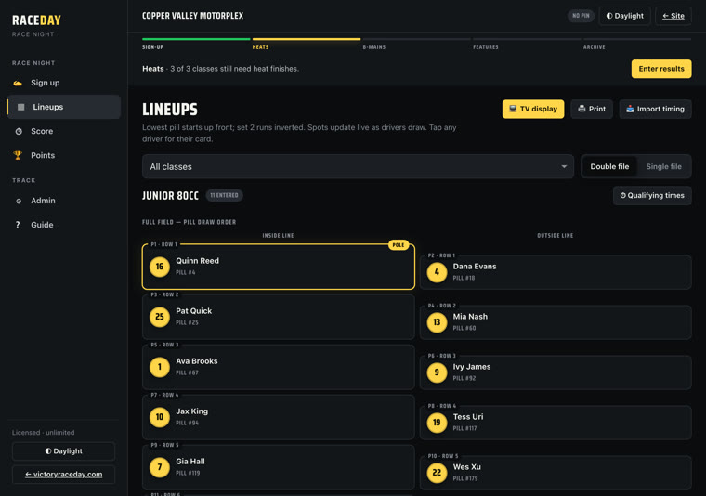
Task: Open Gia Hall's driver card
Action: pyautogui.click(x=279, y=467)
